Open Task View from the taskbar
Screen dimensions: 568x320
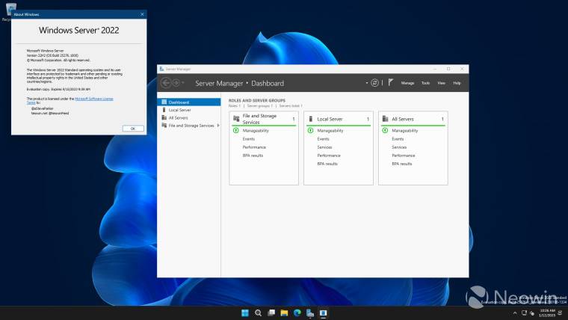(271, 313)
